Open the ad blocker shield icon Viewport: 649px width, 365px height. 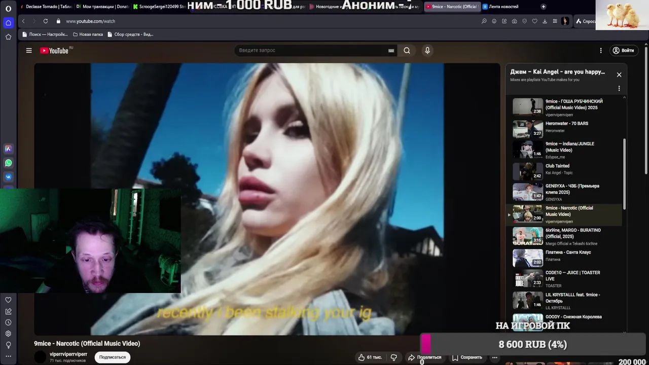tap(525, 21)
